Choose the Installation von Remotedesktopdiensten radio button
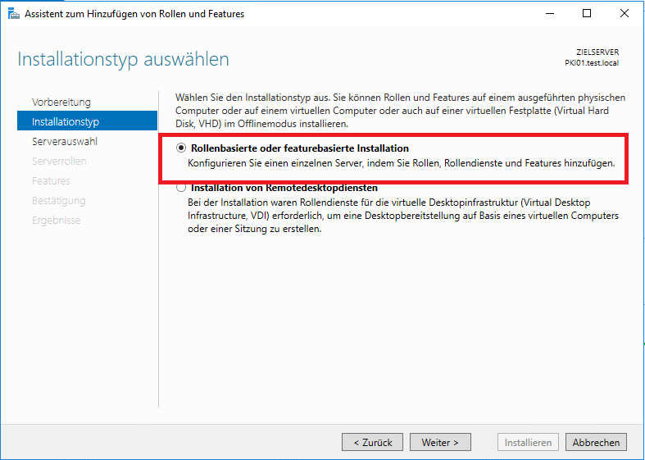Viewport: 645px width, 460px height. (x=181, y=188)
